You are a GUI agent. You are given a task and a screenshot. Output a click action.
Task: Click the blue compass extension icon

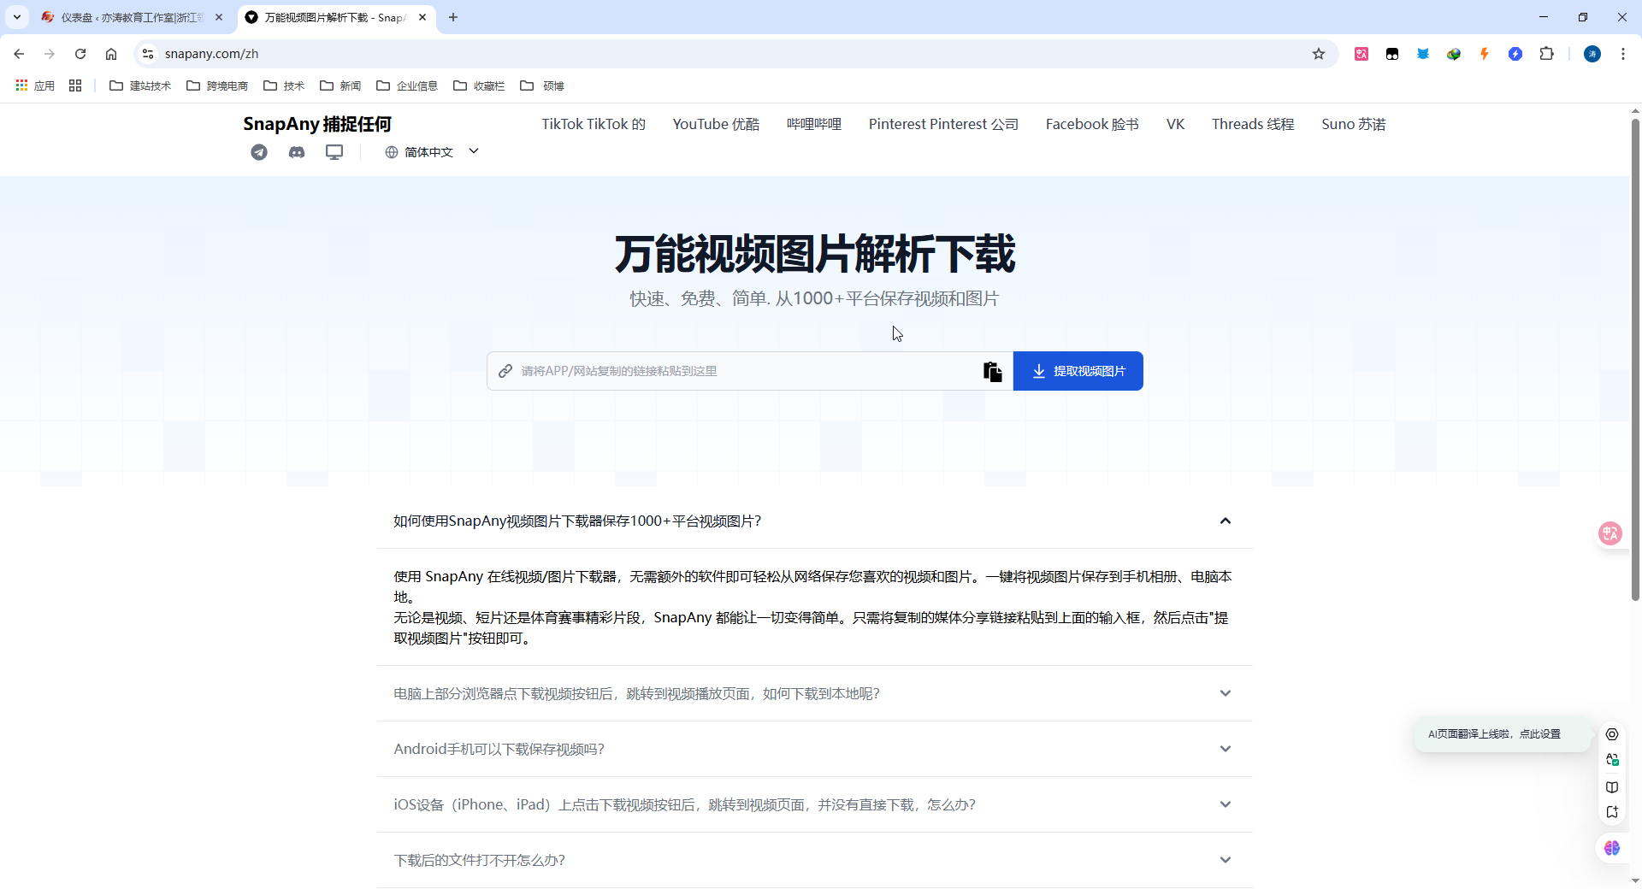[x=1515, y=54]
